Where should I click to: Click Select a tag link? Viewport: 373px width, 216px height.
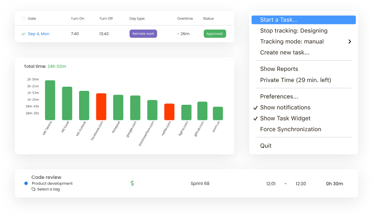[48, 189]
